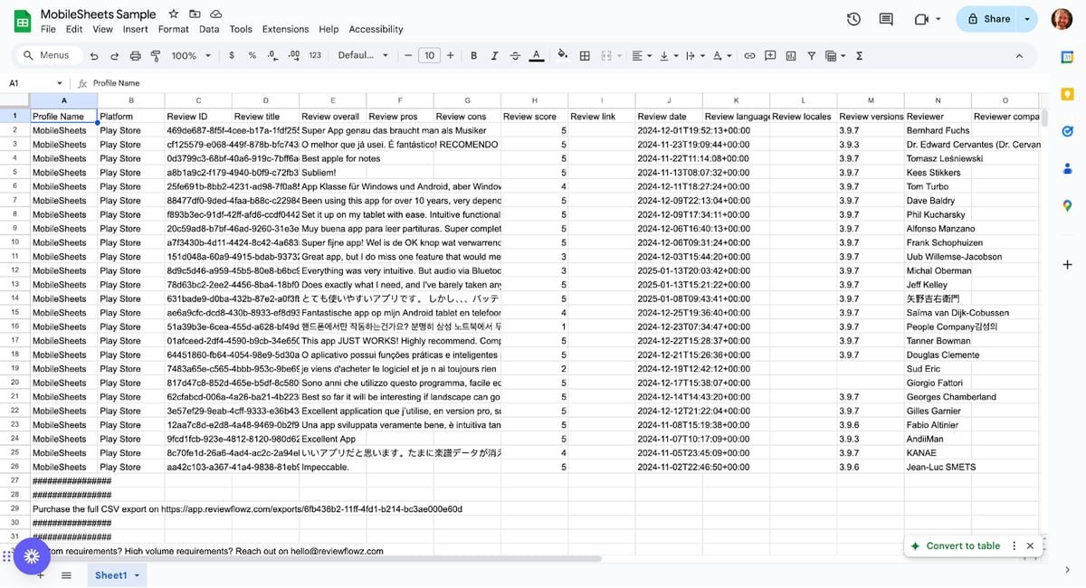Open version history clock icon
The height and width of the screenshot is (588, 1086).
tap(853, 19)
